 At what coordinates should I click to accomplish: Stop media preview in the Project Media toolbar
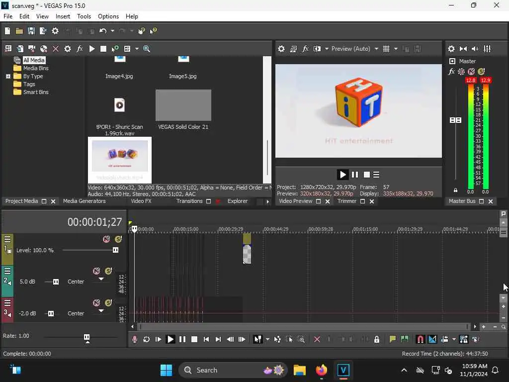point(103,49)
